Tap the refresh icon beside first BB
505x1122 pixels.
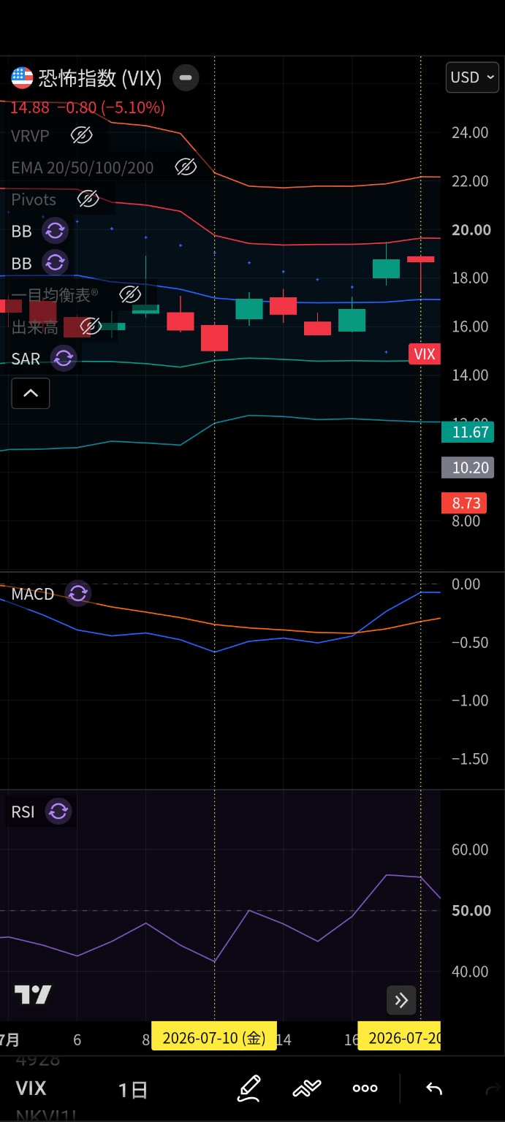56,232
